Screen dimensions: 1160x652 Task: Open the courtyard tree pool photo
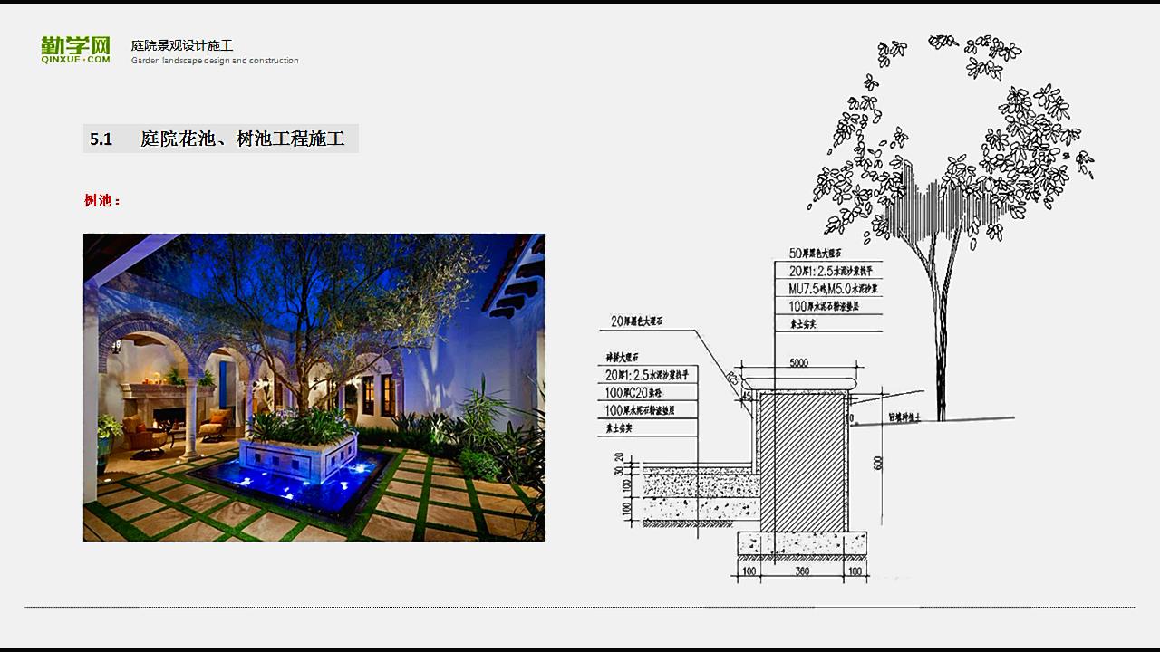point(314,388)
